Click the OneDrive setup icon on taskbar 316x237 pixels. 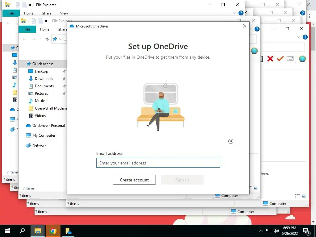[x=68, y=231]
